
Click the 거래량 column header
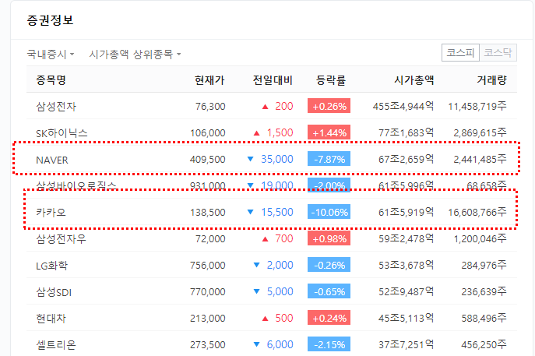click(491, 80)
